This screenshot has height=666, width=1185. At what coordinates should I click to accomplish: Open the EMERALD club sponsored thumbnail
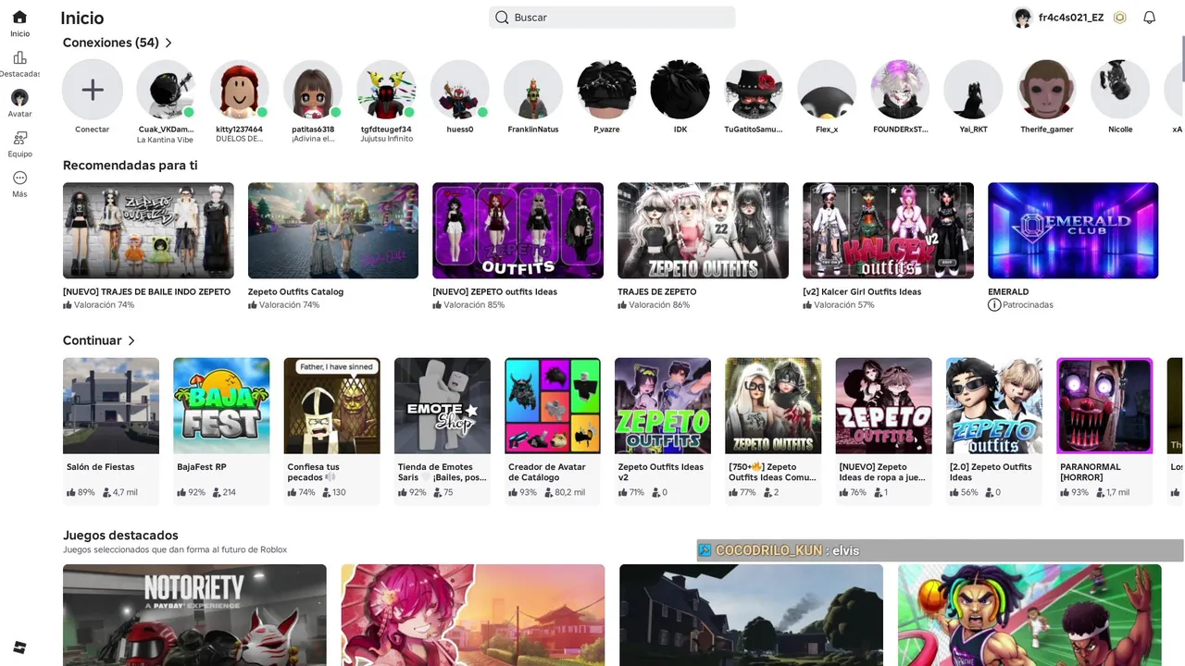1073,230
